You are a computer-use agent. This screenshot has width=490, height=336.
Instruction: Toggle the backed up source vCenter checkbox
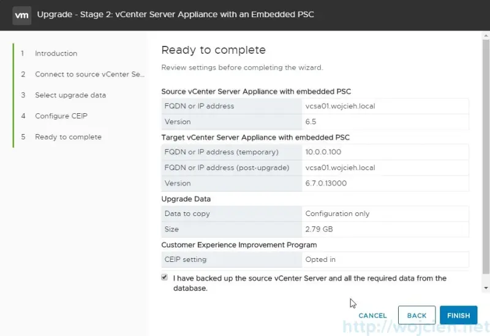coord(164,277)
